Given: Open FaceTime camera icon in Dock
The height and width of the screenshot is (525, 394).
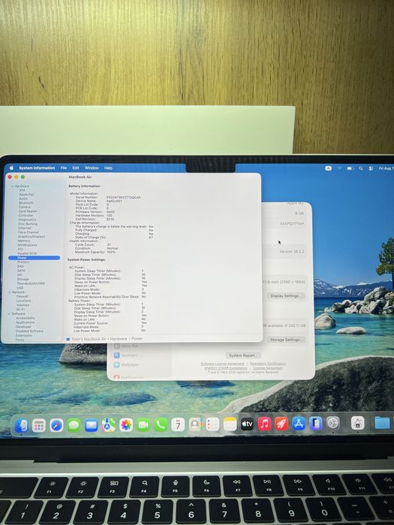Looking at the screenshot, I should [x=143, y=425].
